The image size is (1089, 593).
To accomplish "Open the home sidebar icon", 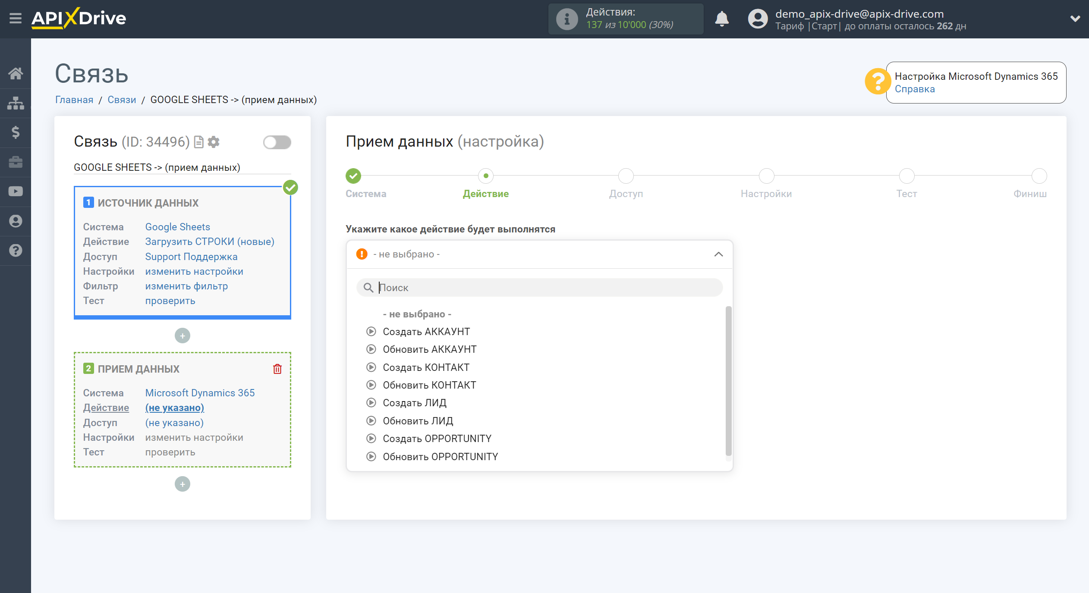I will coord(16,73).
